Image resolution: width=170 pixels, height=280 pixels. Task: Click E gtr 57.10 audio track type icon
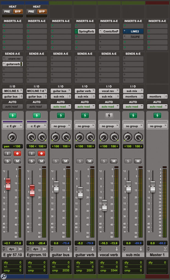pyautogui.click(x=21, y=249)
